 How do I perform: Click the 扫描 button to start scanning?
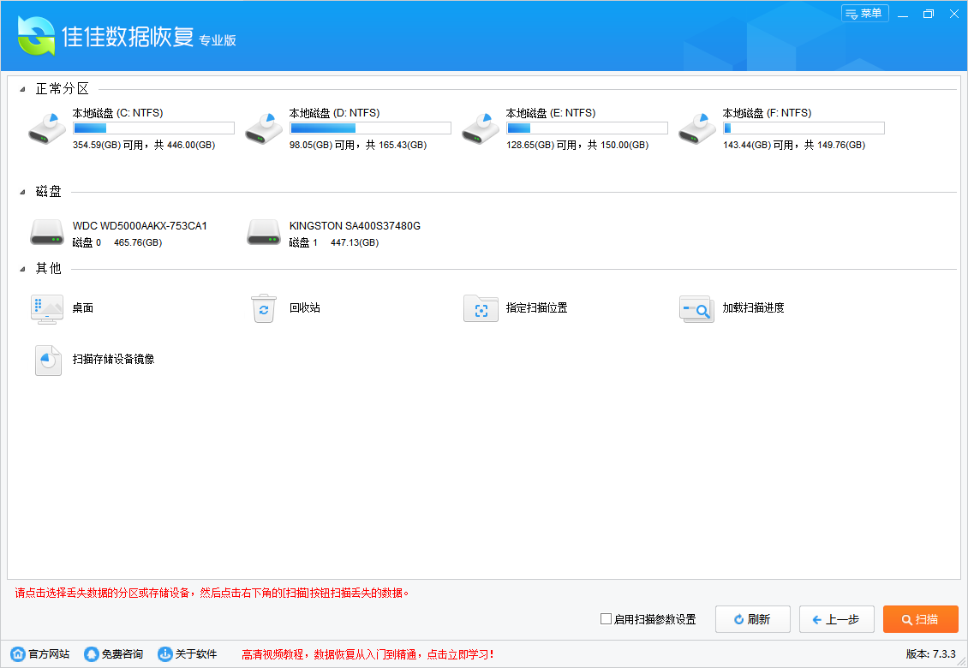(921, 619)
